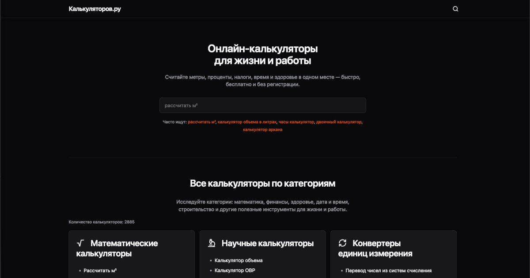Open the 'Калькулятор ОВР' list item
Screen dimensions: 530x278
[235, 270]
